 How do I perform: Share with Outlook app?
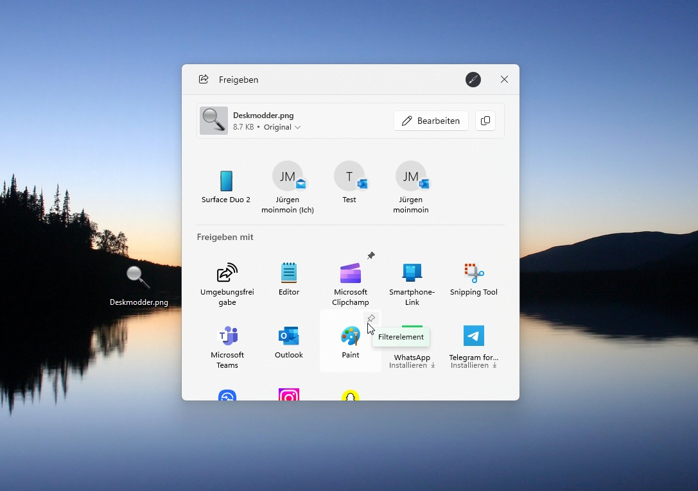coord(289,341)
